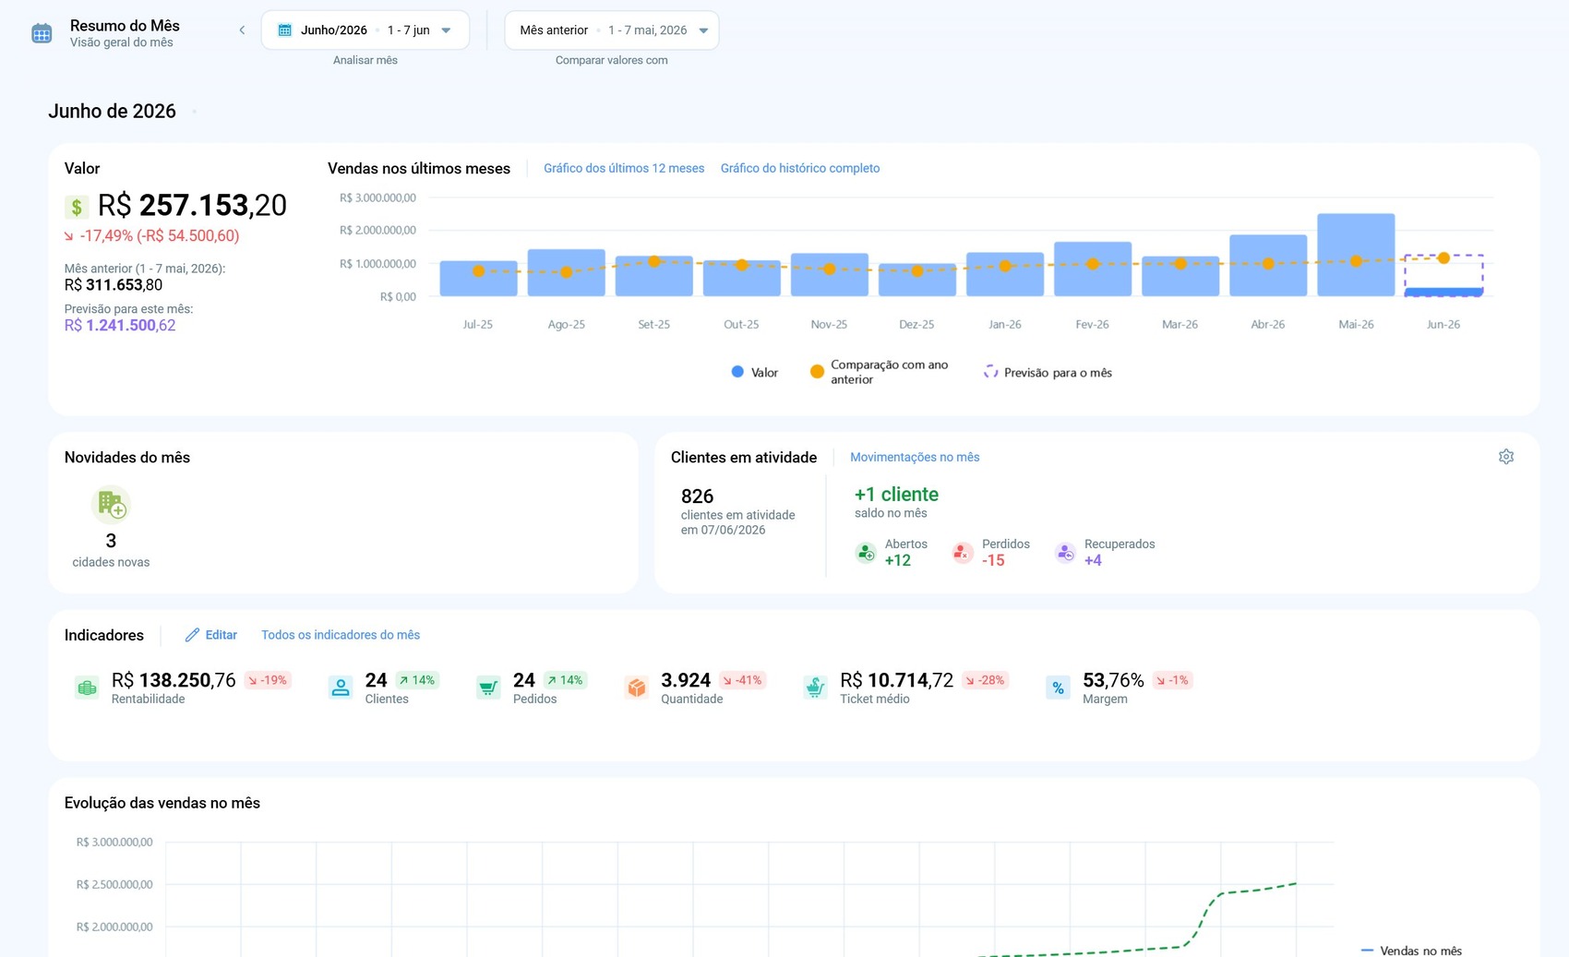Open the Junho/2026 month selector dropdown

(365, 30)
